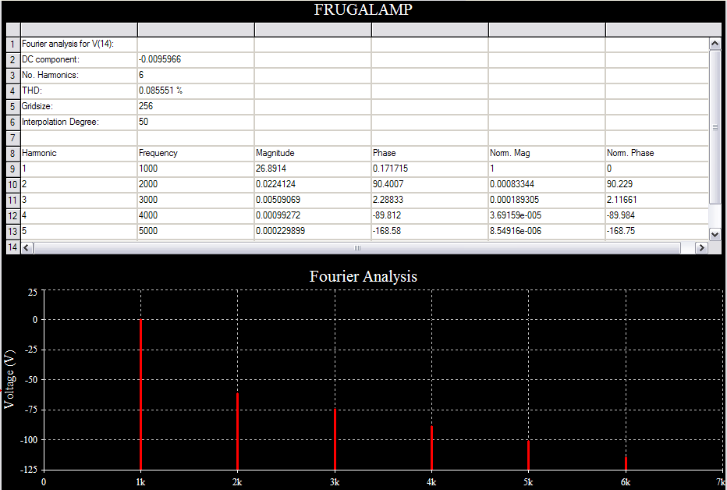Click the red spectrum bar at 2k
Viewport: 727px width, 490px height.
237,431
